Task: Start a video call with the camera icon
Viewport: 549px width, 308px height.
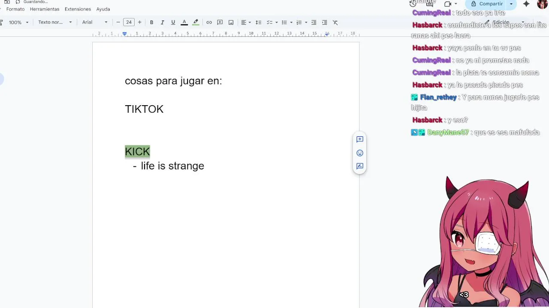Action: pos(448,4)
